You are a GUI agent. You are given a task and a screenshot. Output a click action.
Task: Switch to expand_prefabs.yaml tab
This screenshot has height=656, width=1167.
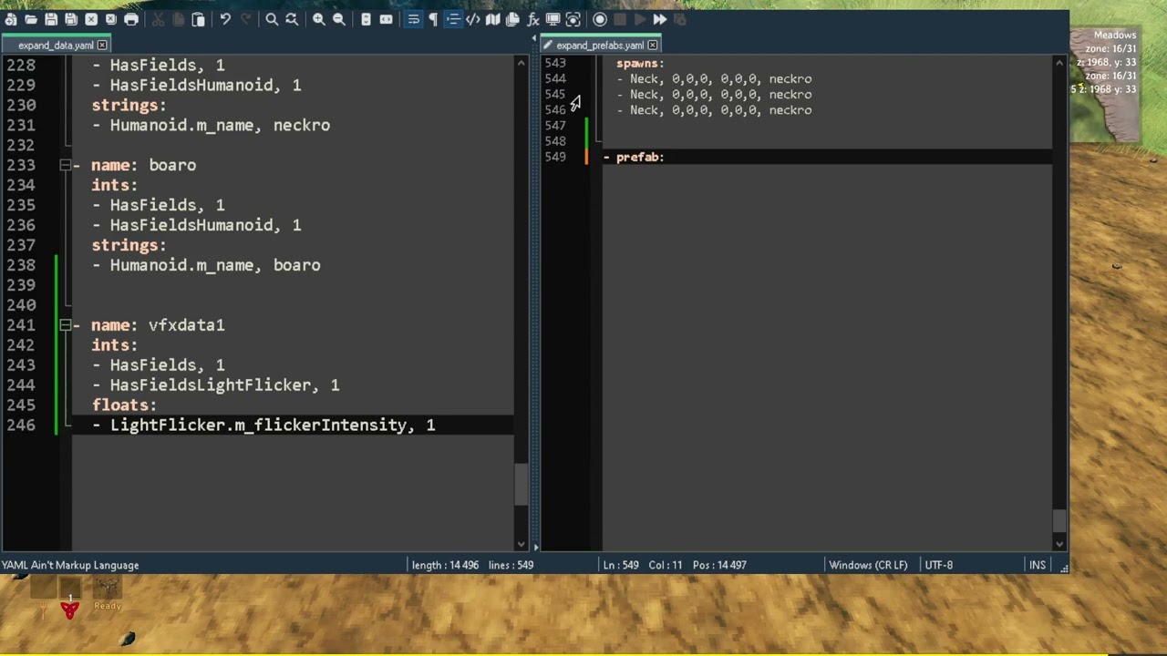tap(600, 46)
